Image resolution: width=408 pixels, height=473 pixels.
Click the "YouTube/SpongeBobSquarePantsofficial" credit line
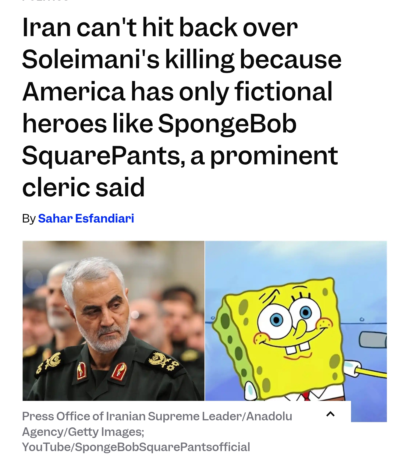(x=136, y=447)
